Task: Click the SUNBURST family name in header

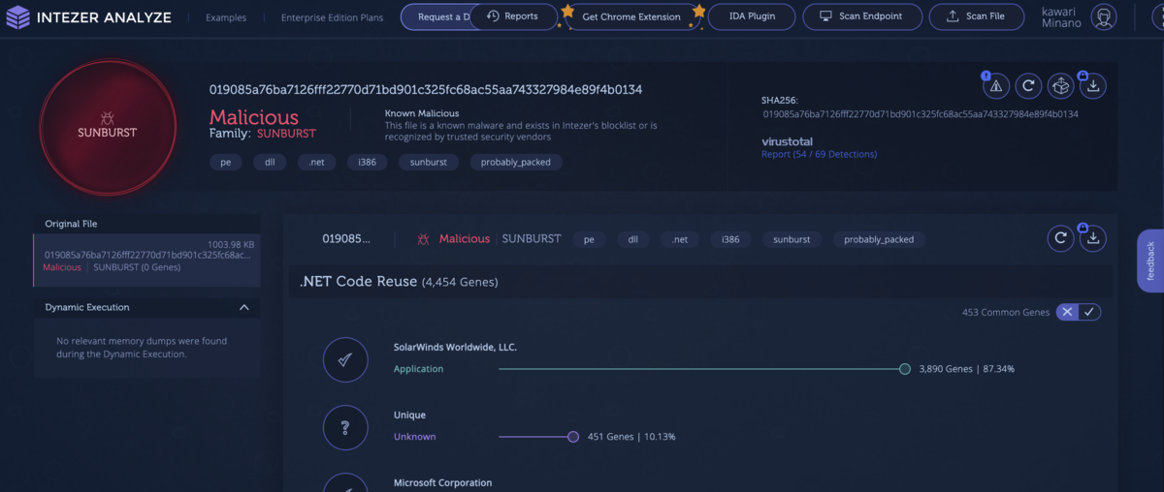Action: tap(286, 134)
